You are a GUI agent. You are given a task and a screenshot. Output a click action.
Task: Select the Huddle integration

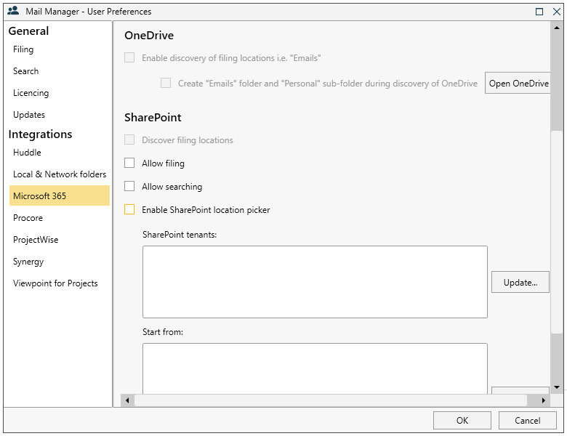coord(27,153)
